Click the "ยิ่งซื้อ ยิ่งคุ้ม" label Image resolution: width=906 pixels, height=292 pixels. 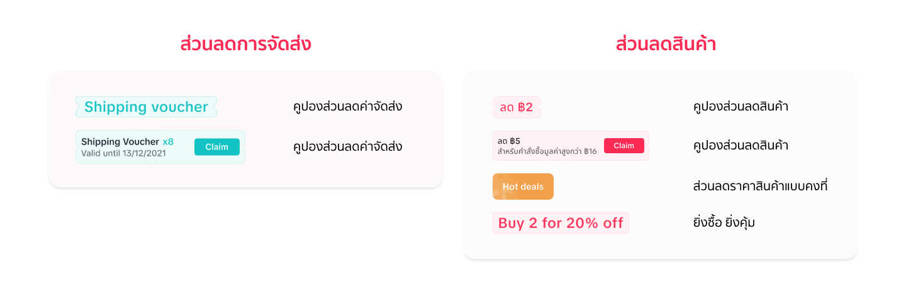point(724,222)
